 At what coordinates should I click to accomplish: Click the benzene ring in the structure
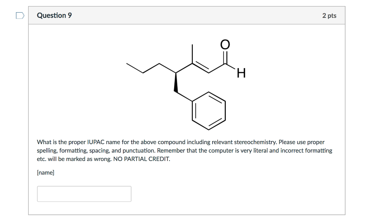(x=209, y=110)
